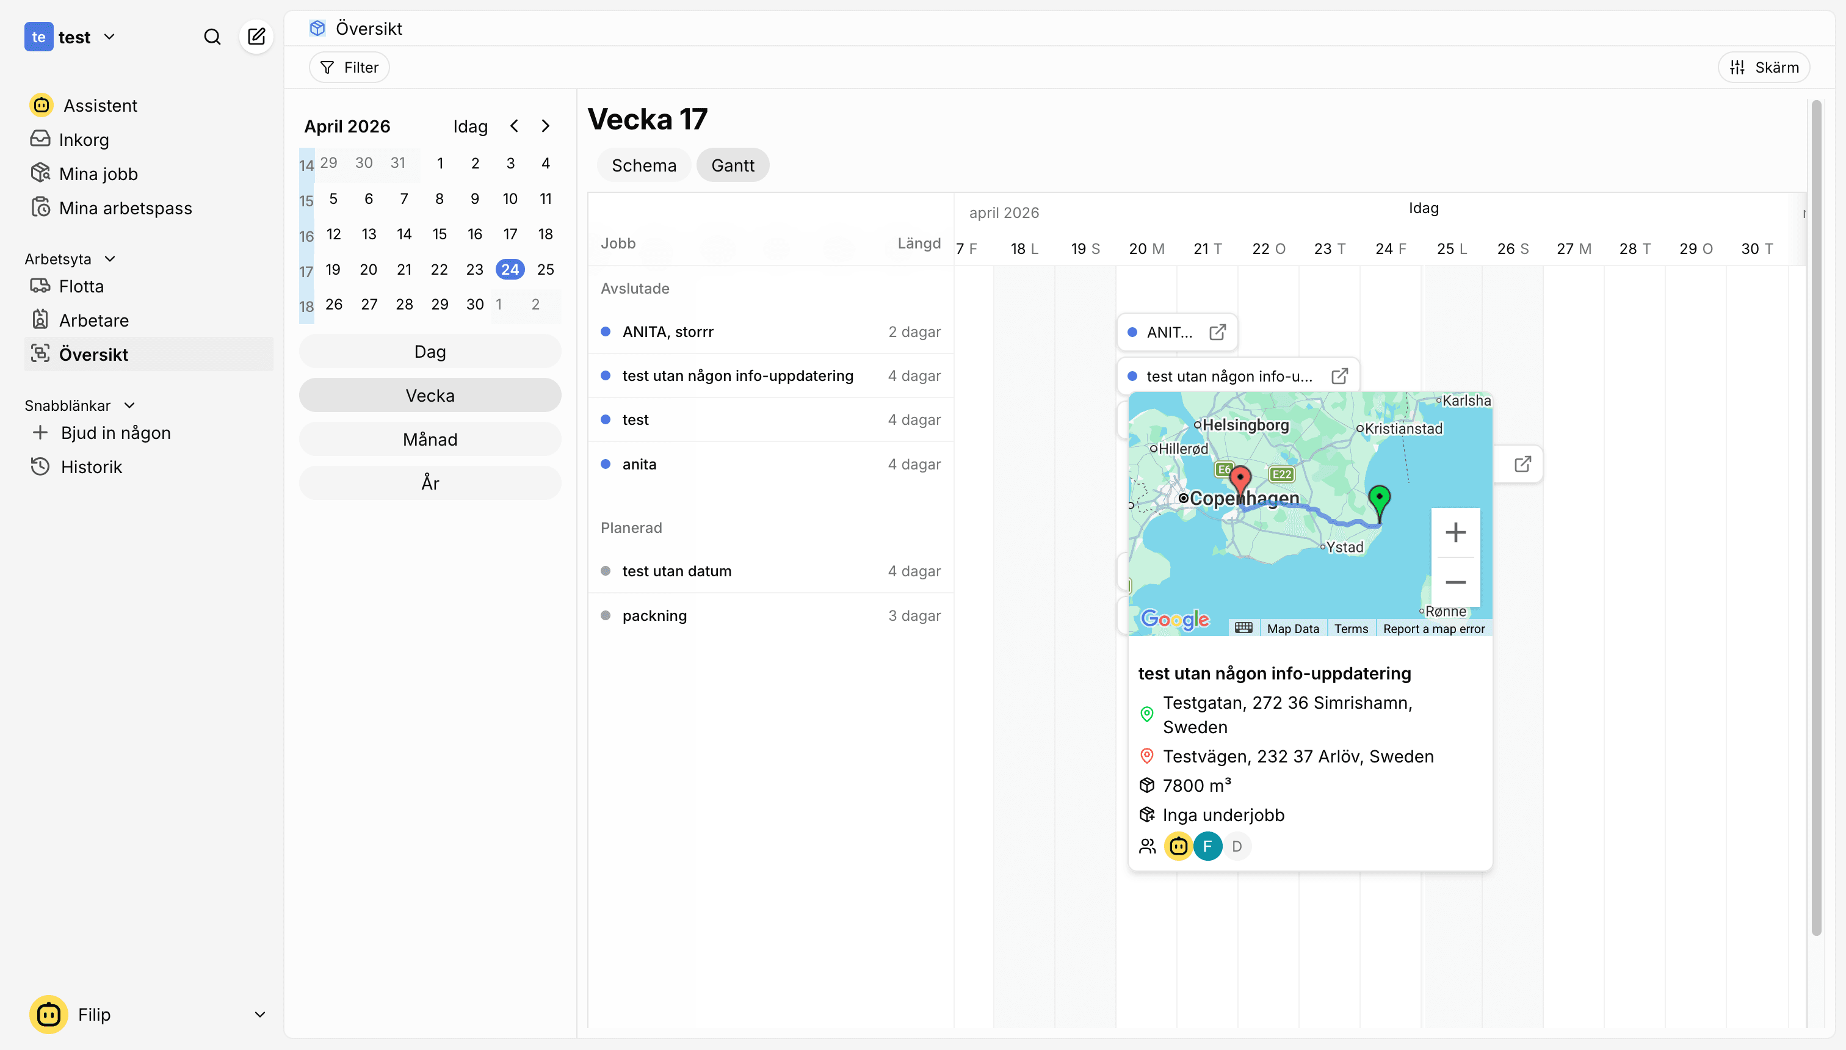Switch to Gantt view
This screenshot has height=1050, width=1846.
733,165
